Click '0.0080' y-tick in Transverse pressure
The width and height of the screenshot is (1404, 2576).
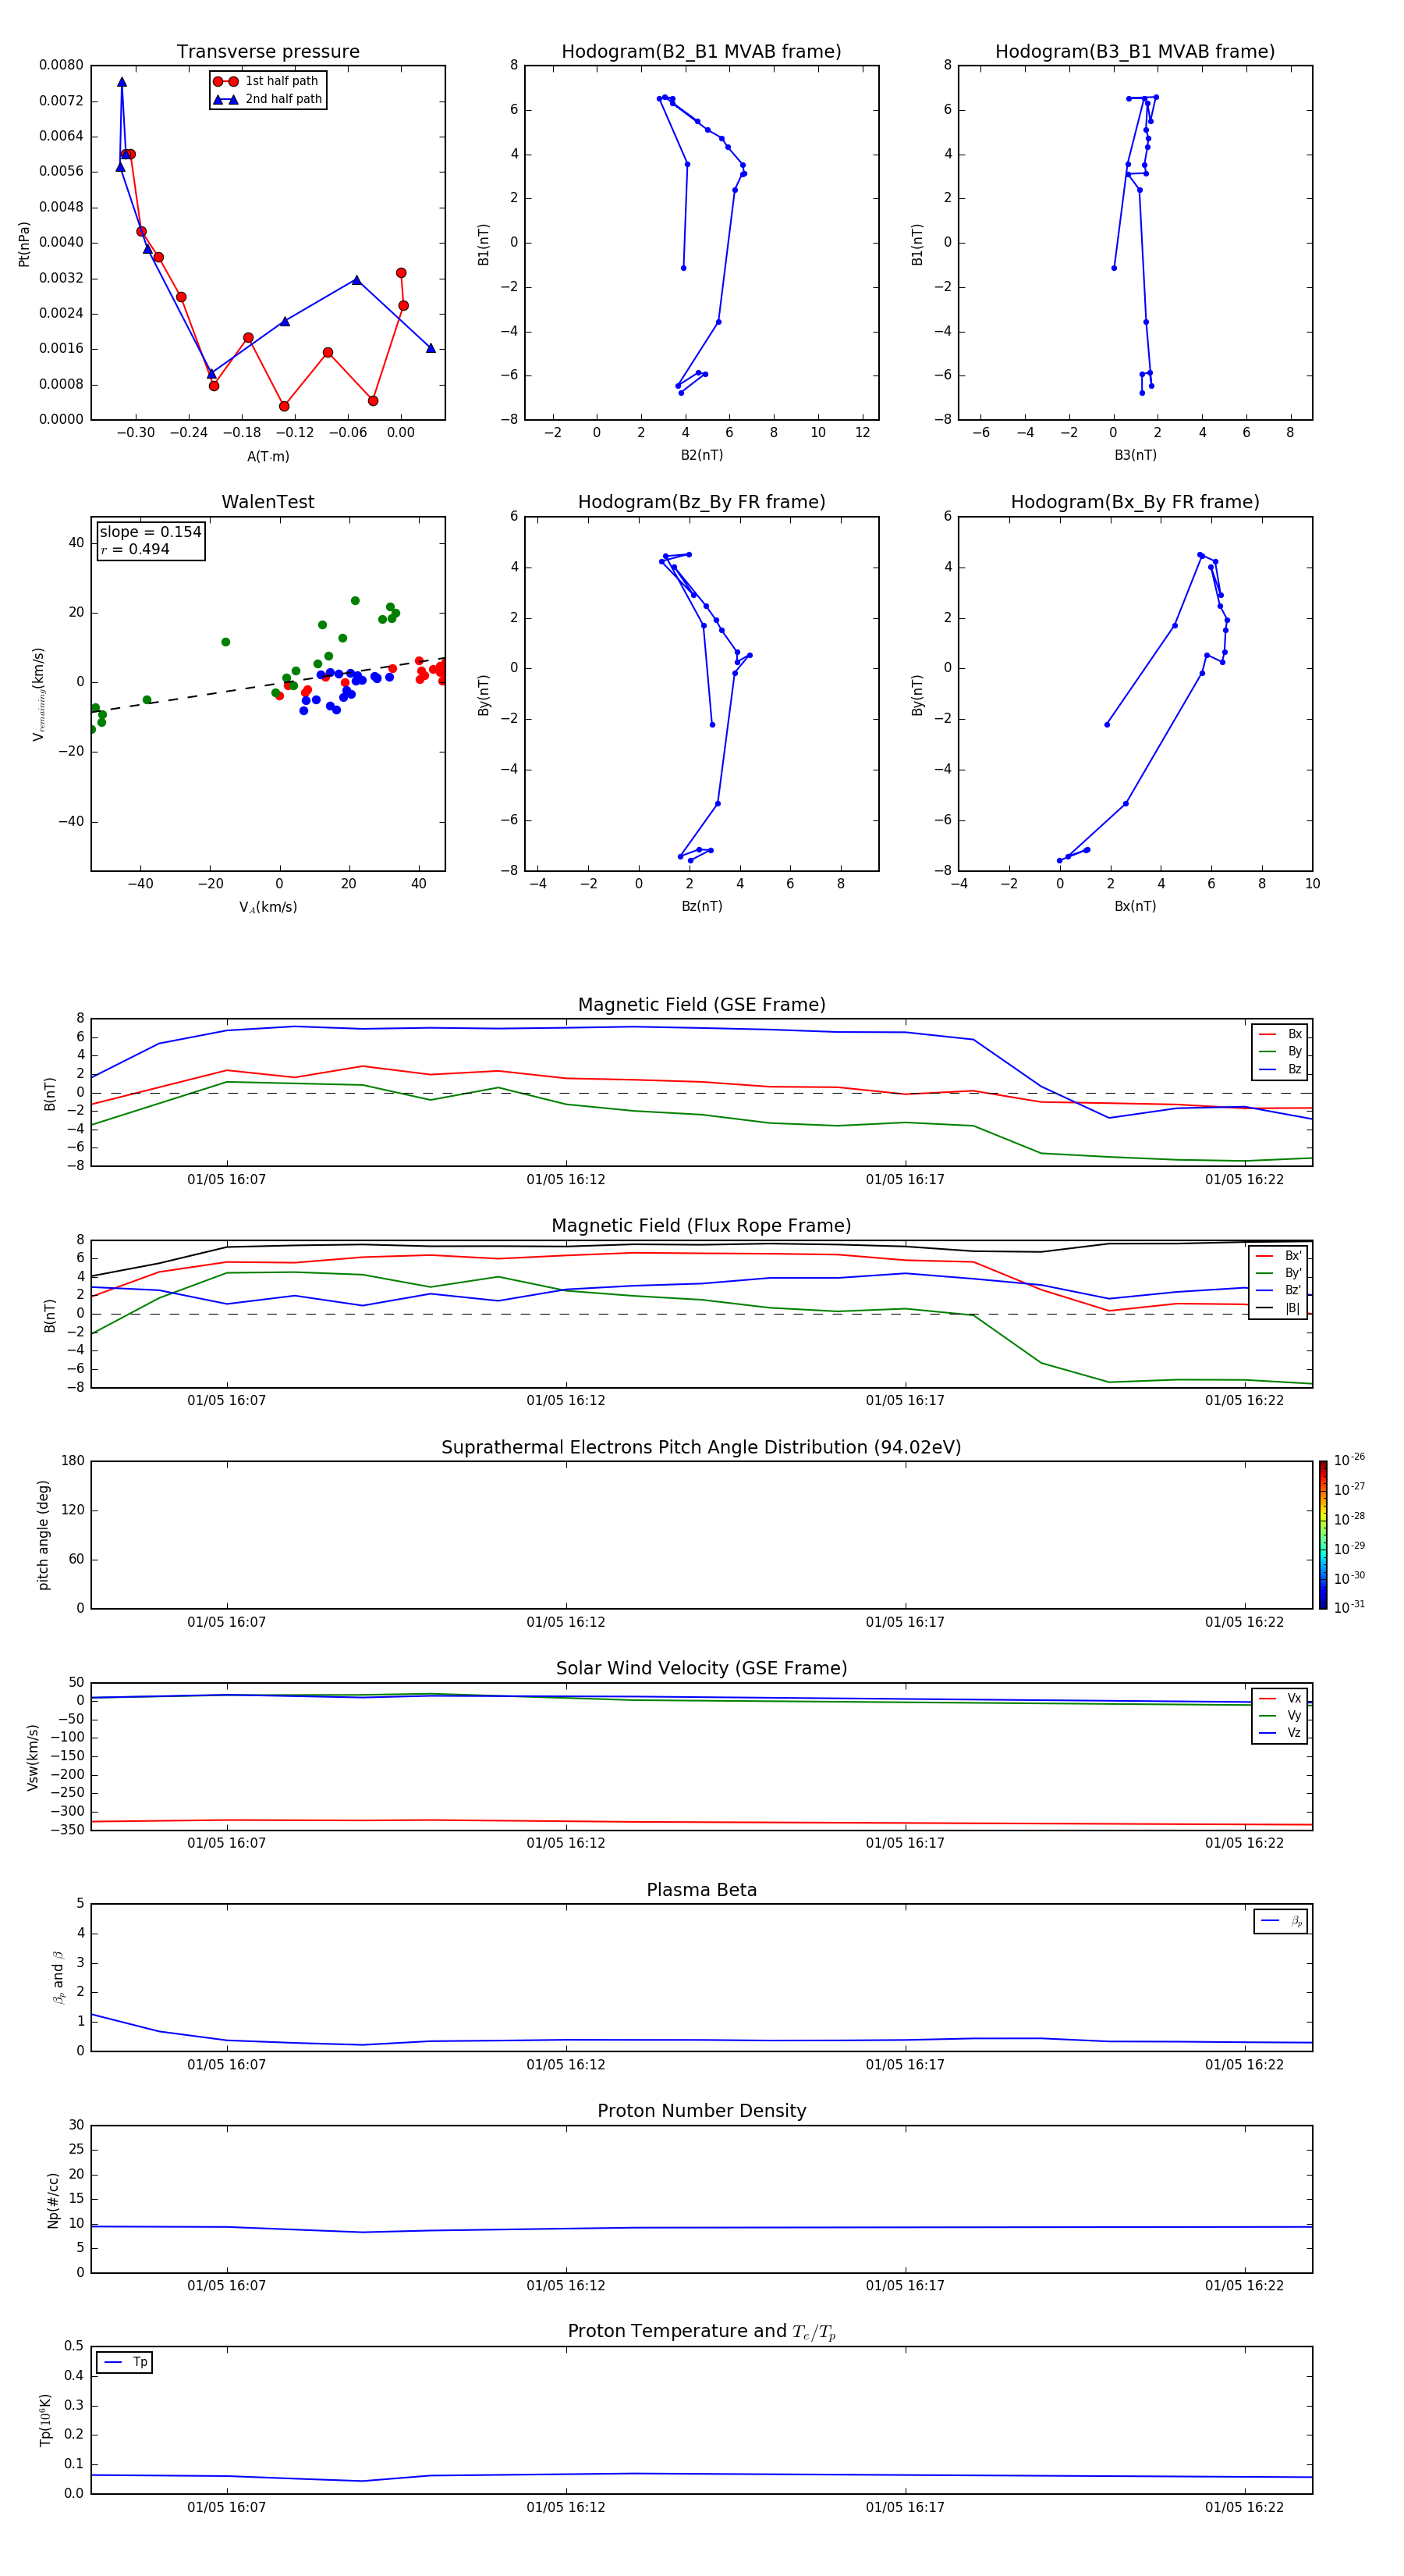[x=61, y=65]
